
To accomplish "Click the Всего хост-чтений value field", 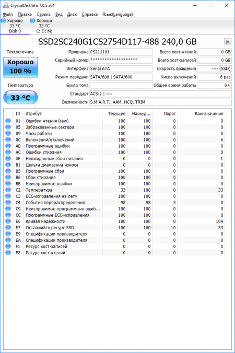I will point(214,52).
